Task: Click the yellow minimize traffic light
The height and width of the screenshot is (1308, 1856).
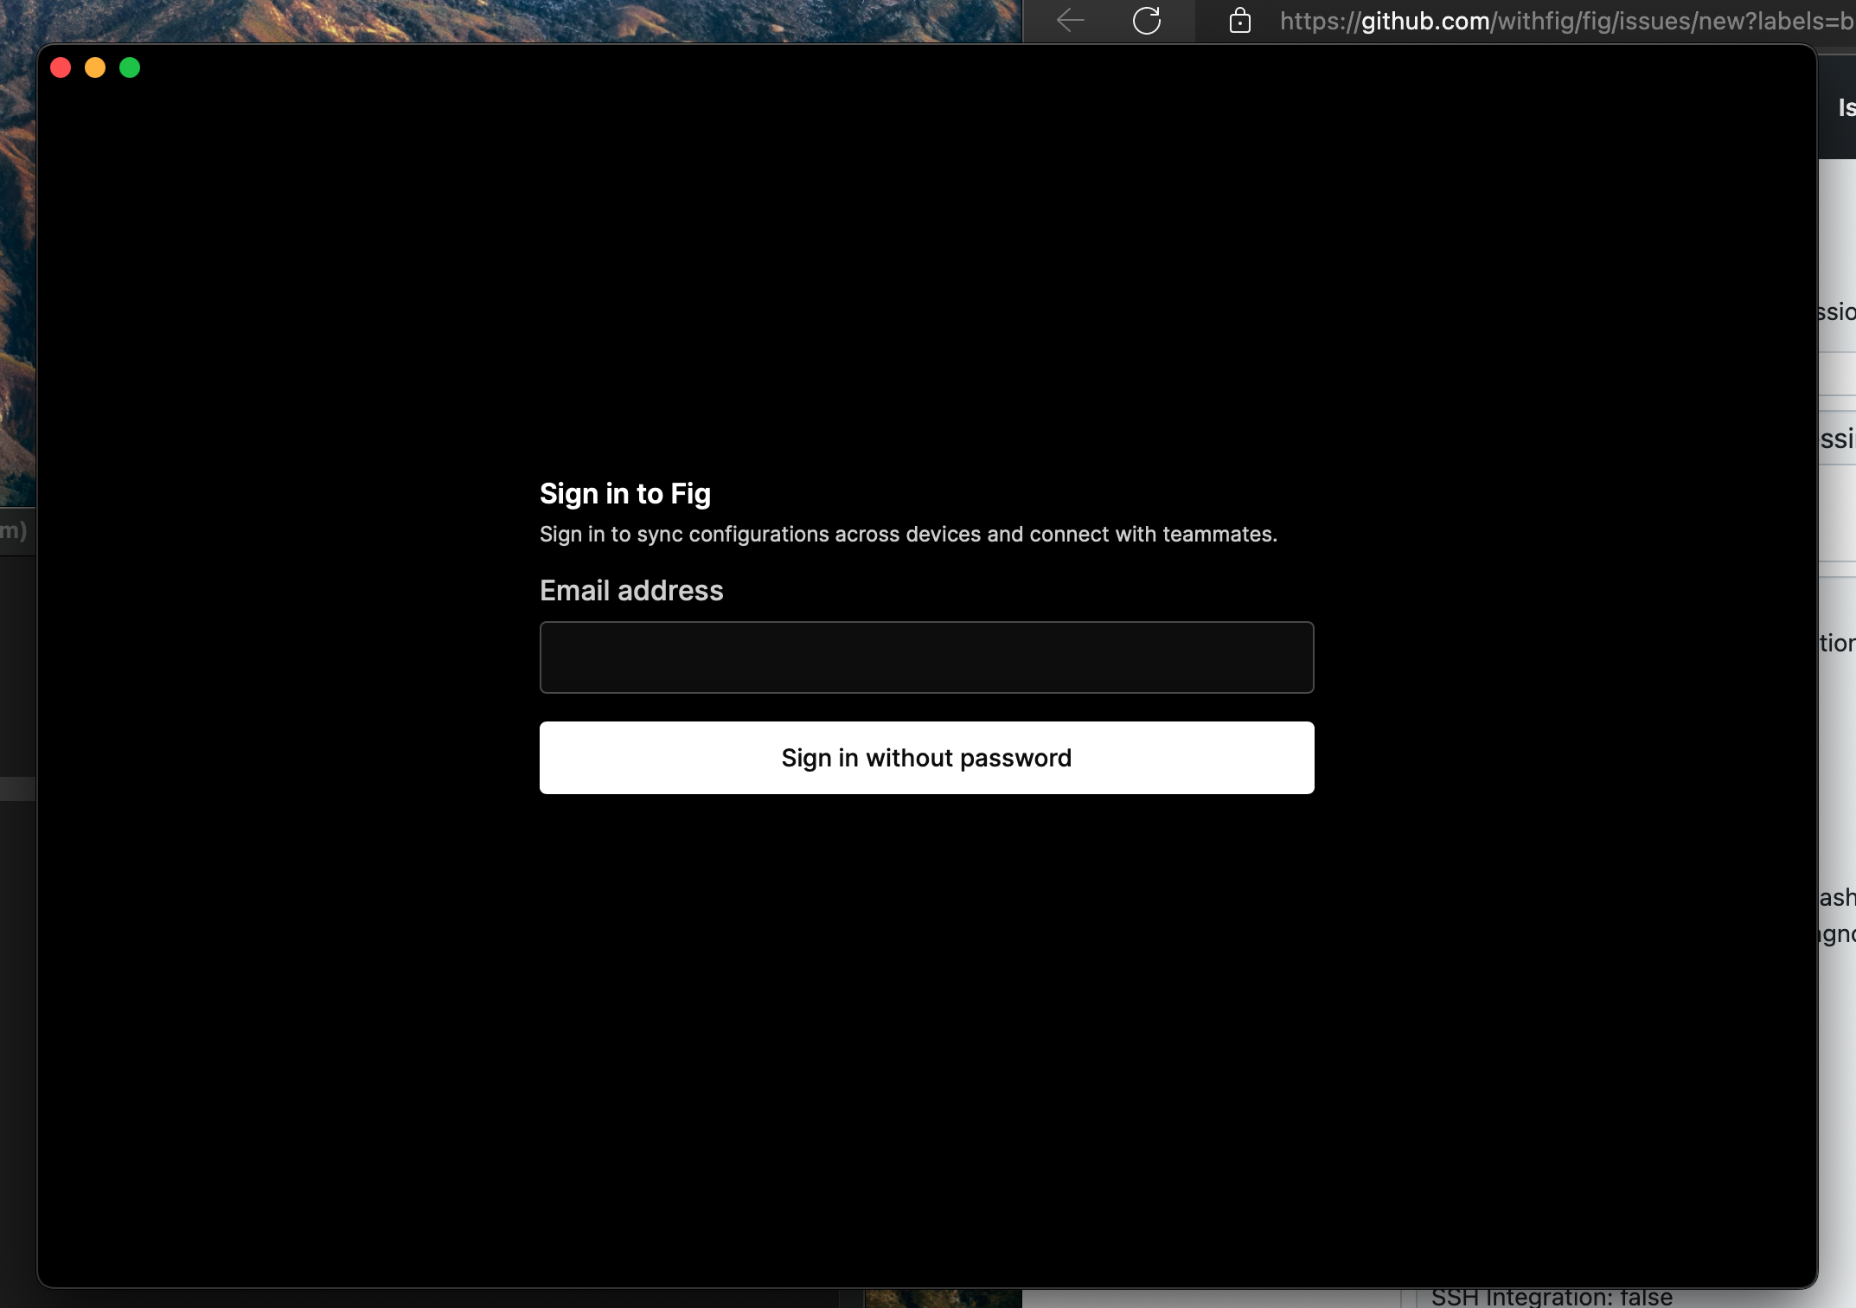Action: click(x=96, y=67)
